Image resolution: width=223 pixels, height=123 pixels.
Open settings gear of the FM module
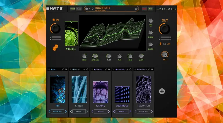[x=66, y=69]
